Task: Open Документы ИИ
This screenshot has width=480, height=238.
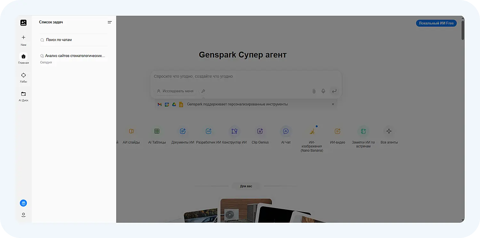Action: coord(182,131)
